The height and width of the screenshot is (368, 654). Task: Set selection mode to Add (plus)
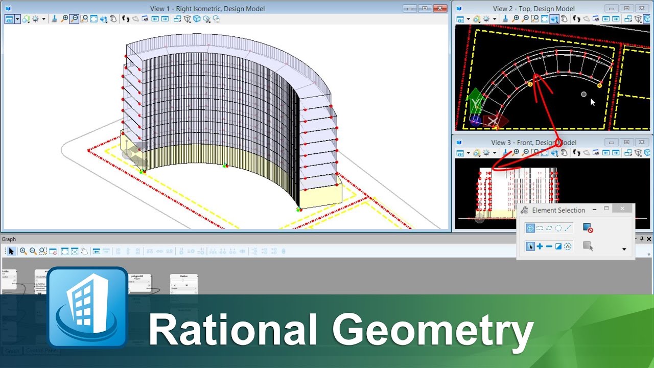pyautogui.click(x=540, y=246)
